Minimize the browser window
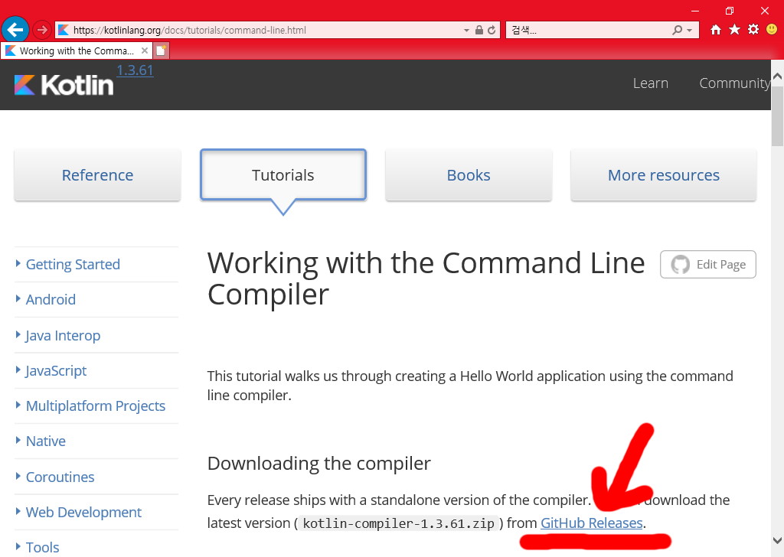Screen dimensions: 784x557 695,11
